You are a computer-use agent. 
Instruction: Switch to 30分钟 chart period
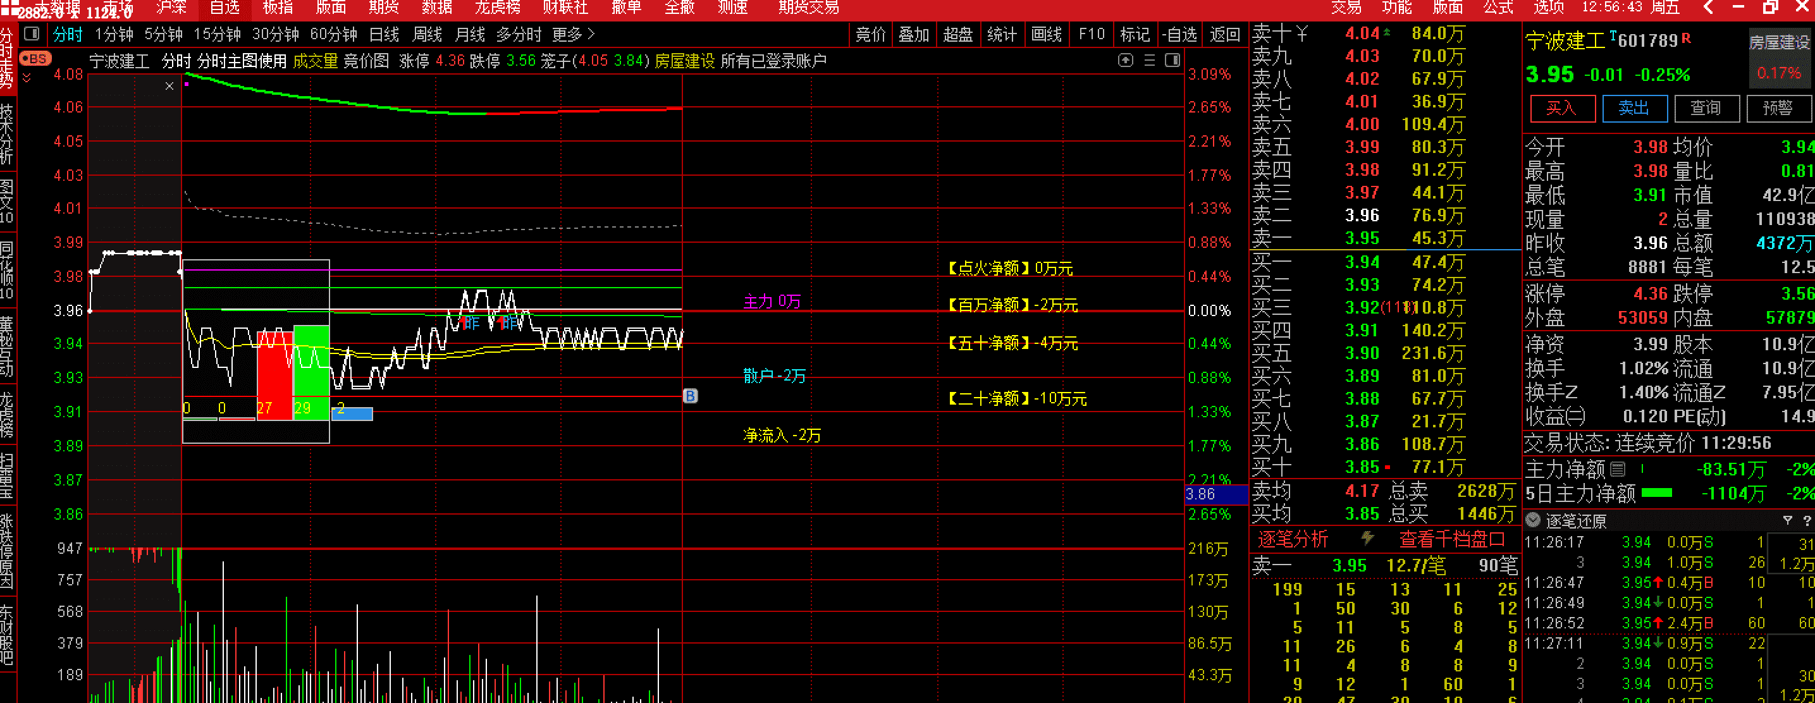[x=276, y=34]
